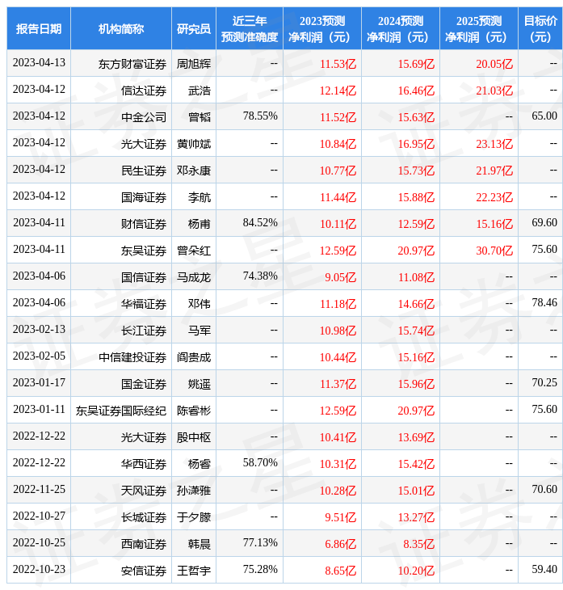The image size is (563, 590).
Task: Click researcher name 殷中枢
Action: tap(194, 437)
